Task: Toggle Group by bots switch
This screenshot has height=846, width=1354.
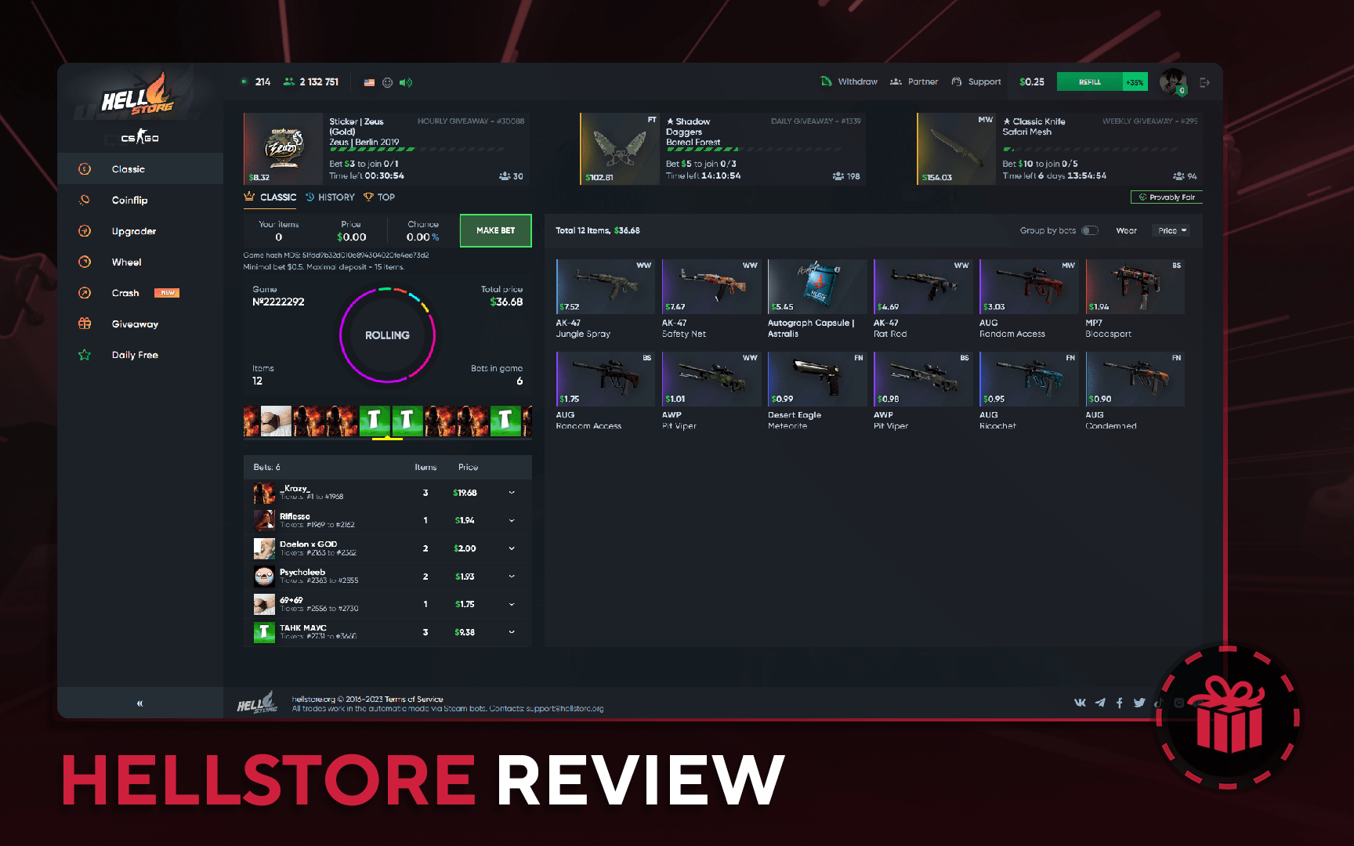Action: (x=1089, y=230)
